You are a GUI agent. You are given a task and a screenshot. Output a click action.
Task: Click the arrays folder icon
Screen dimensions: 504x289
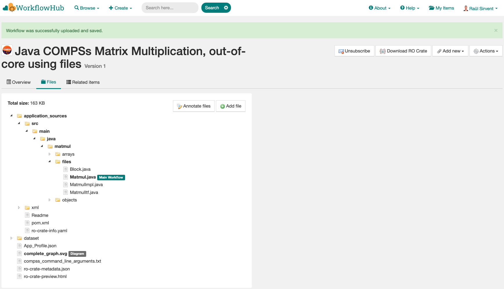[x=58, y=154]
